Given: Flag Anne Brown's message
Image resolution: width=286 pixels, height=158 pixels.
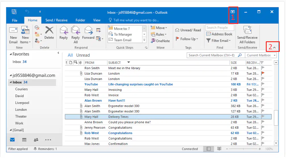Looking at the screenshot, I should 263,122.
